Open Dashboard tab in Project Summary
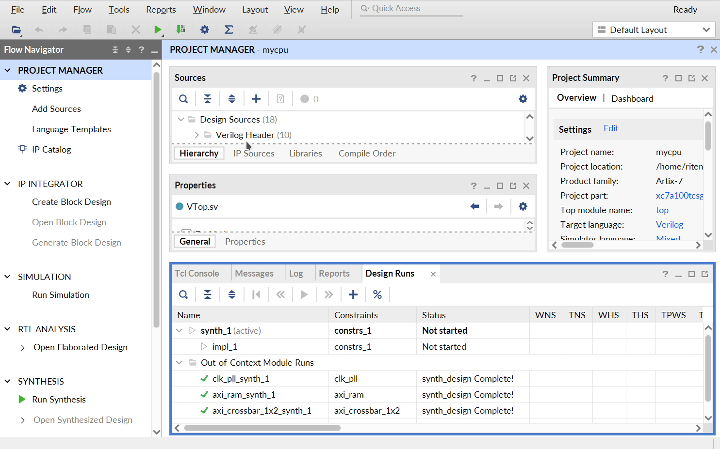The width and height of the screenshot is (720, 449). click(x=632, y=98)
